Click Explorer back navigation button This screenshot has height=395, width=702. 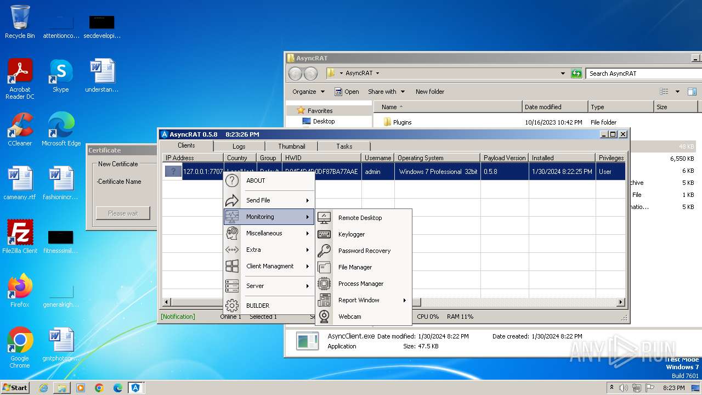(x=295, y=74)
